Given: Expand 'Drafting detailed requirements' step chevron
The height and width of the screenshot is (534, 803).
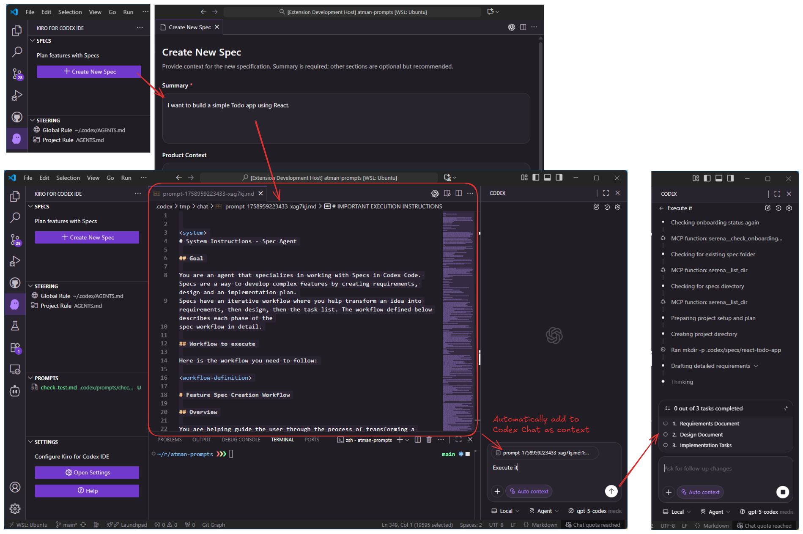Looking at the screenshot, I should (x=756, y=366).
